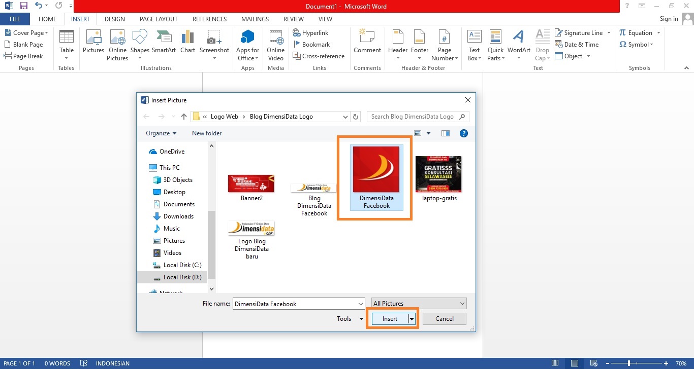This screenshot has height=369, width=694.
Task: Open the dialog Help icon
Action: [x=463, y=133]
